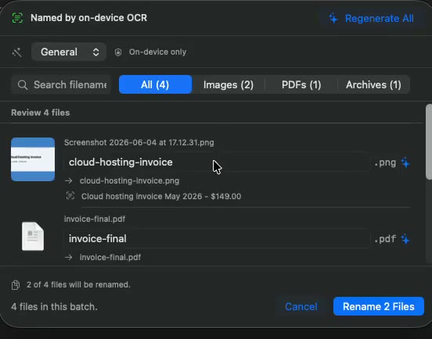
Task: Click the Cancel button
Action: (x=301, y=306)
